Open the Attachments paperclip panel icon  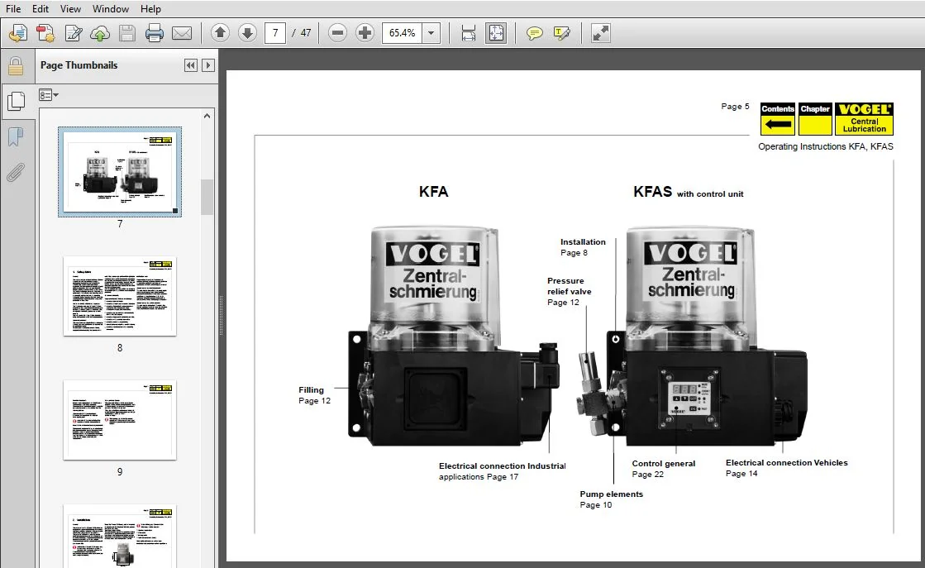click(16, 172)
